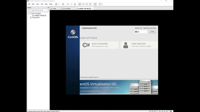Take a snapshot of this virtual machine
Viewport: 200px width, 112px height.
[68, 4]
